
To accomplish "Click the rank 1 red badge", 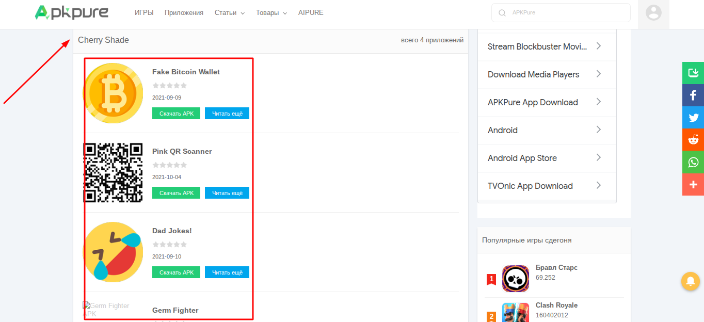I will 491,279.
